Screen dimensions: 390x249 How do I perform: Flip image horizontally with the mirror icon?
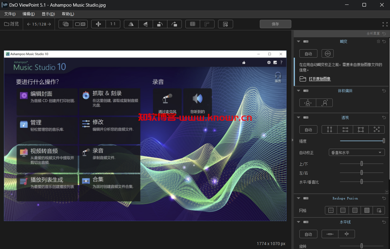(131, 24)
